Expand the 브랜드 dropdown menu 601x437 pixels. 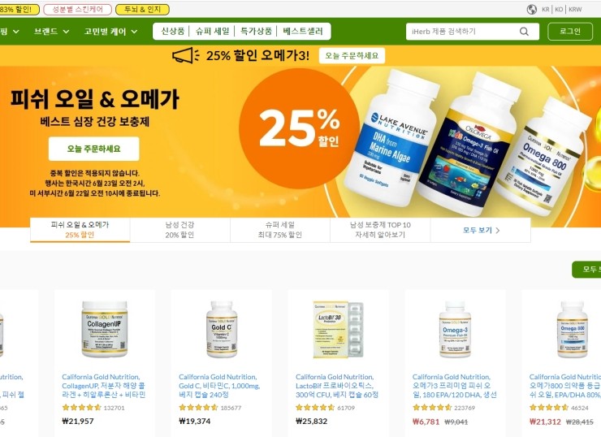52,32
